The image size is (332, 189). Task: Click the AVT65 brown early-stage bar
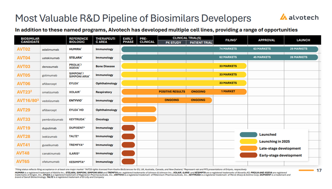128,162
